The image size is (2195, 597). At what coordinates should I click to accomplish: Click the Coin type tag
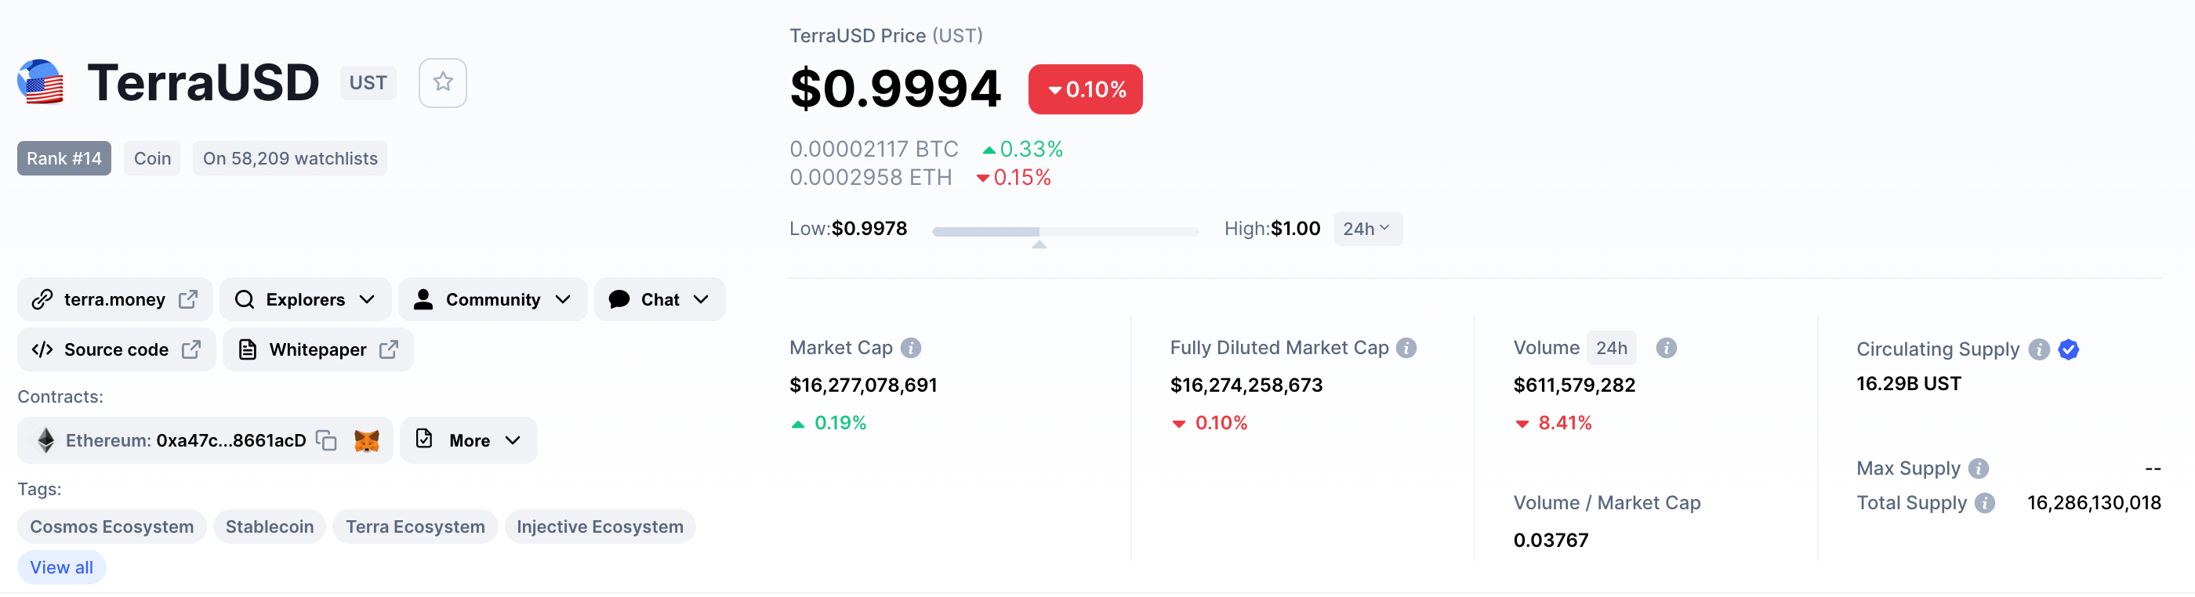pos(153,158)
